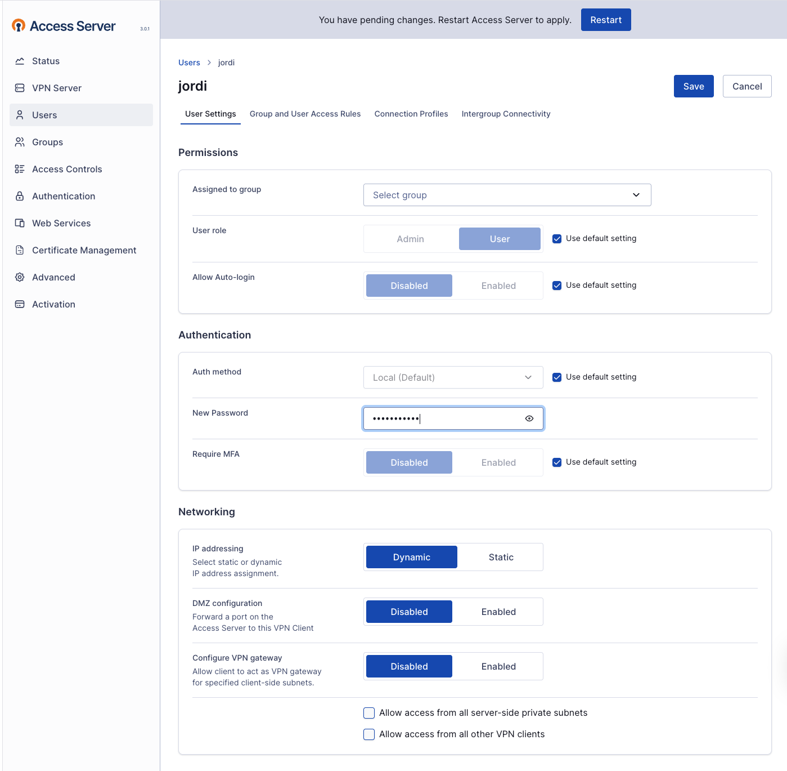The width and height of the screenshot is (787, 771).
Task: Click the Certificate Management document icon
Action: (20, 250)
